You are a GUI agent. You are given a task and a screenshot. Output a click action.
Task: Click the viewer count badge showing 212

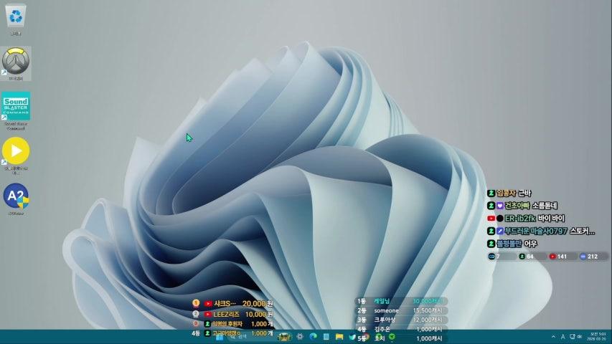[x=589, y=256]
